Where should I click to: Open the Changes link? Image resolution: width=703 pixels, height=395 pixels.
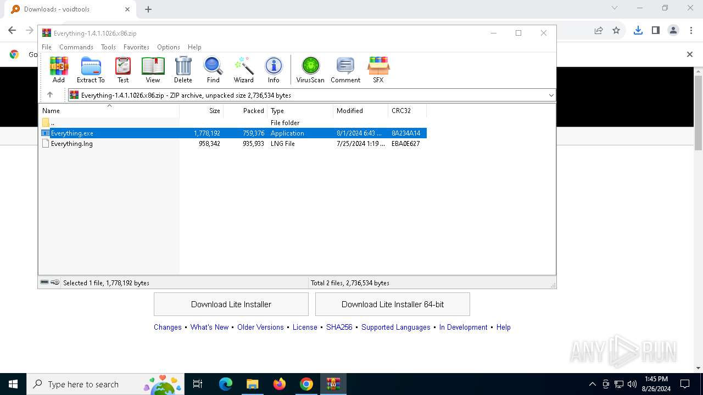pos(168,327)
